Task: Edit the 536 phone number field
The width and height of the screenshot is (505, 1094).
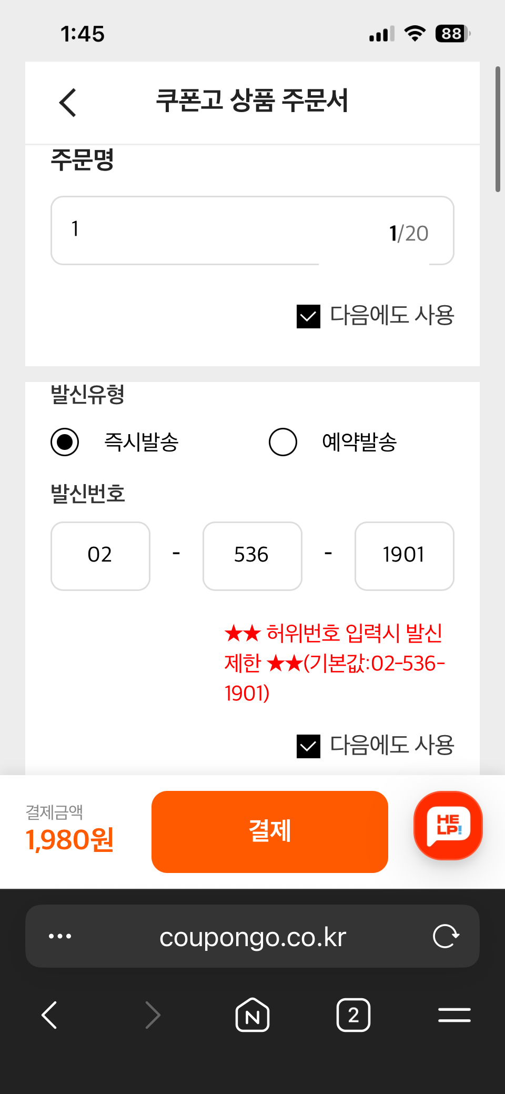Action: point(252,556)
